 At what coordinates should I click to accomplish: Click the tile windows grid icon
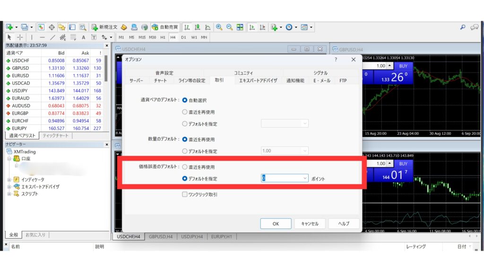click(x=240, y=27)
